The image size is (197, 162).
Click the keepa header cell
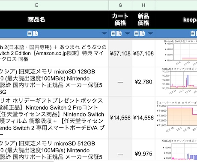(x=176, y=20)
